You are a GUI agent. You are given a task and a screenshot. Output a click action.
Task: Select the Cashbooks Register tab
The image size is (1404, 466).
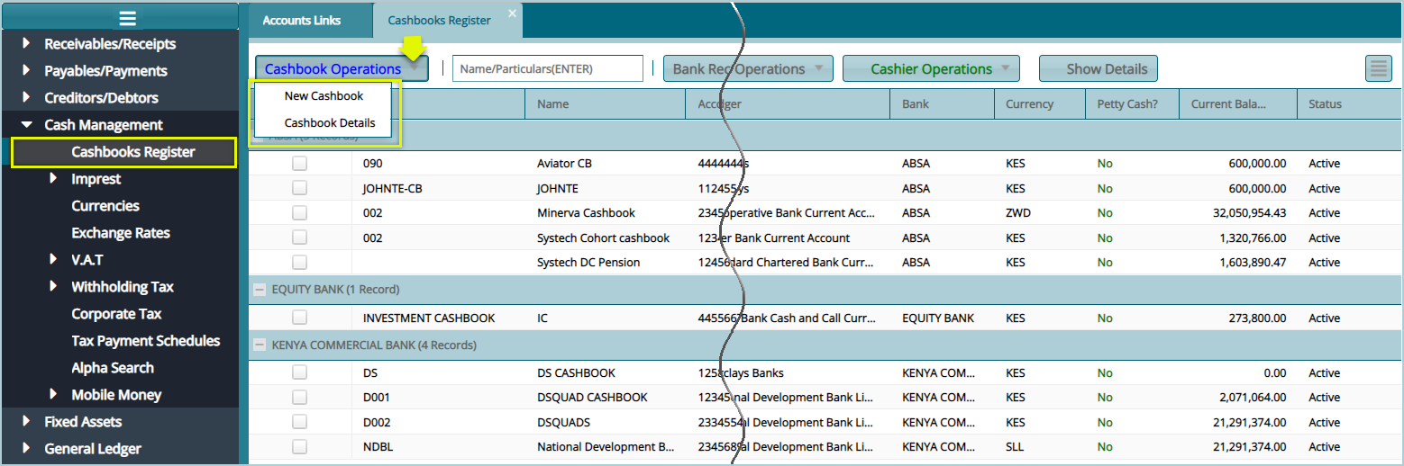click(439, 20)
